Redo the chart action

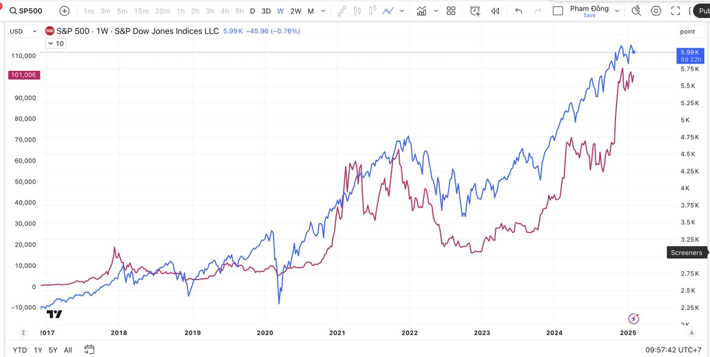[x=538, y=11]
